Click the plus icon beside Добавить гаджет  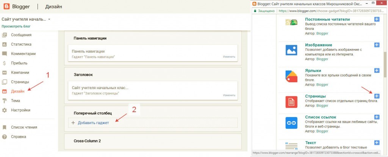pos(73,123)
